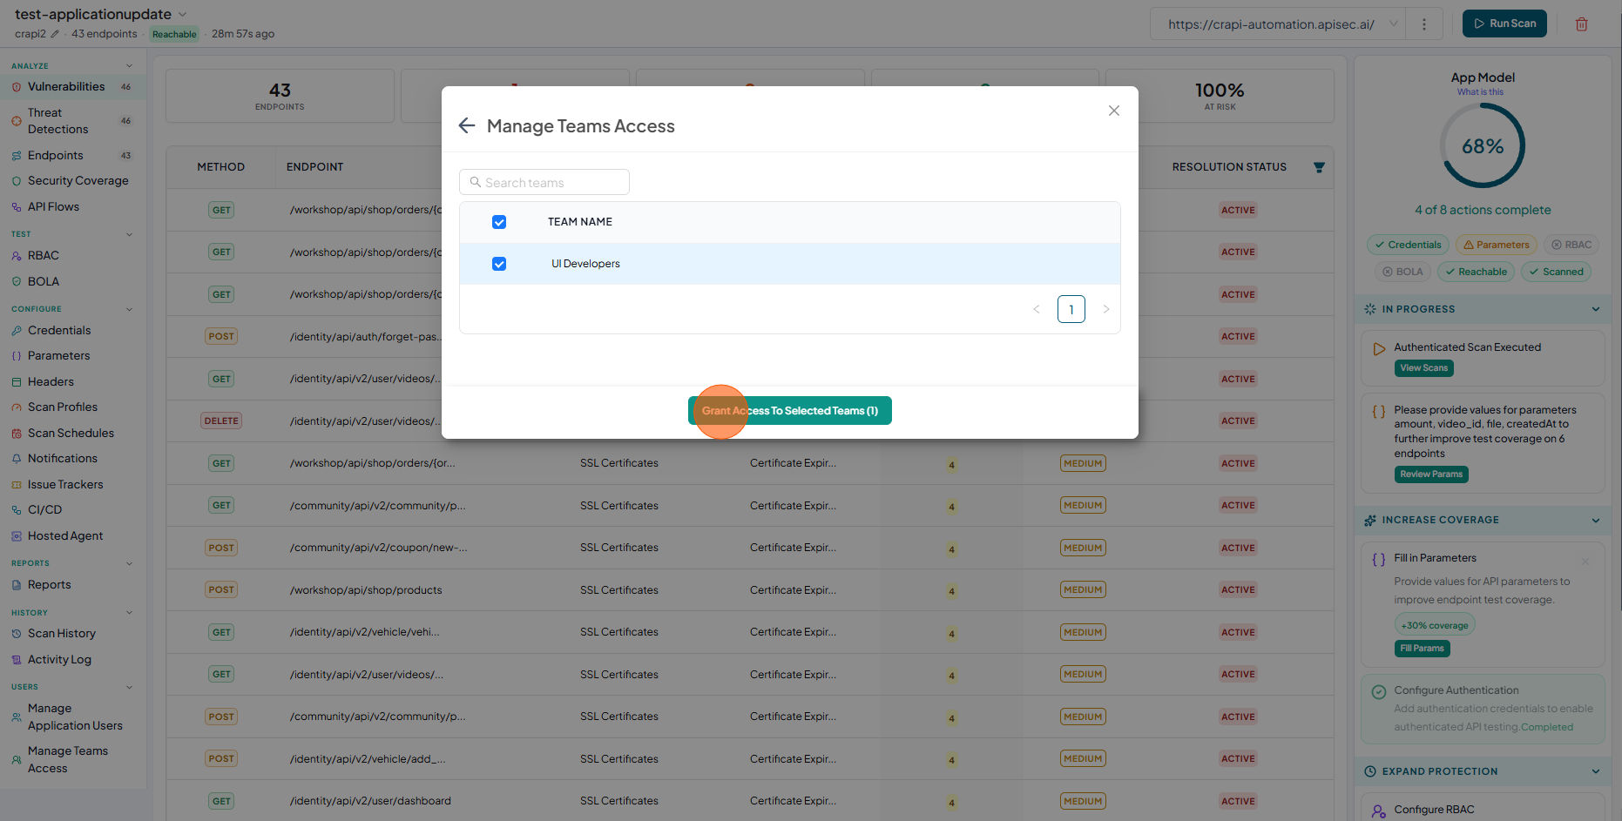Collapse the TEST sidebar section

(x=129, y=234)
